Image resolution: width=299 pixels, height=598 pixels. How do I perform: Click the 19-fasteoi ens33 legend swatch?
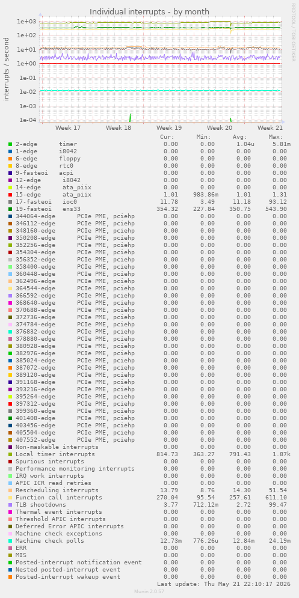[x=10, y=209]
